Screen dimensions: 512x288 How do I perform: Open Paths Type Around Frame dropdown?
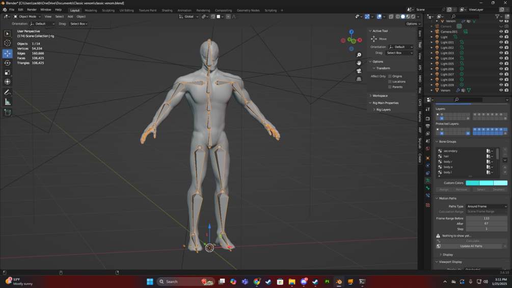point(487,206)
